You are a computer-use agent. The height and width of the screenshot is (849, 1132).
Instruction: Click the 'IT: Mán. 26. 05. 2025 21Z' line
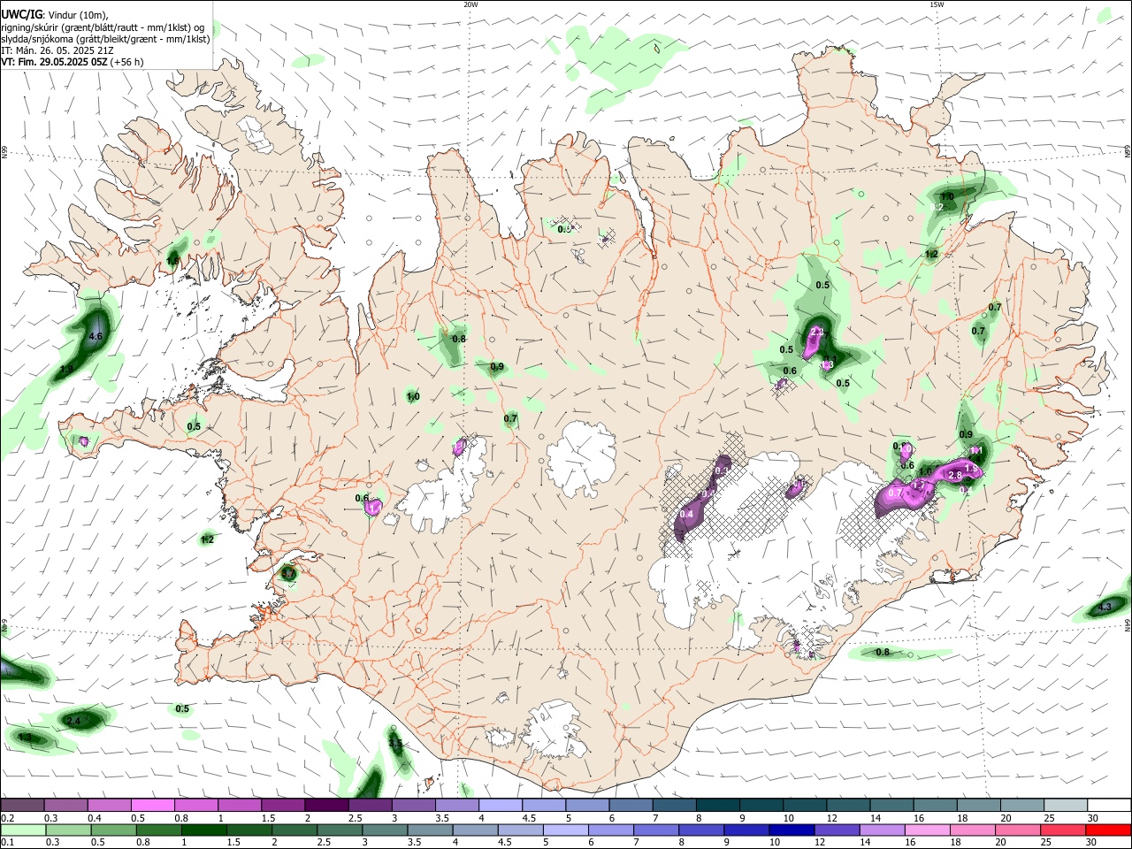[57, 50]
